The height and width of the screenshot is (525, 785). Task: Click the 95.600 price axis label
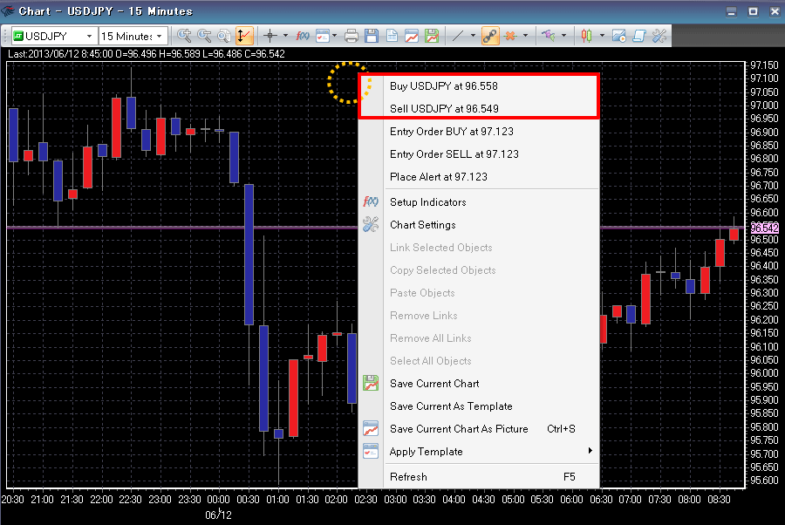point(764,481)
